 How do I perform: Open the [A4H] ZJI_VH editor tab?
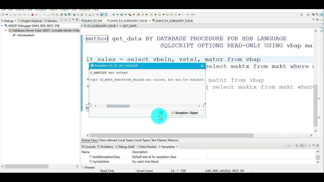(x=91, y=21)
